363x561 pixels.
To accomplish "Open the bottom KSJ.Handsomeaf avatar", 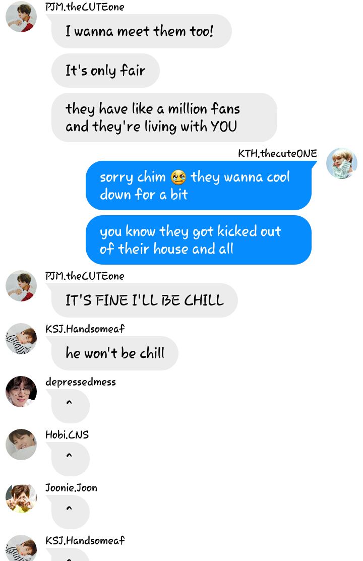I will [21, 548].
